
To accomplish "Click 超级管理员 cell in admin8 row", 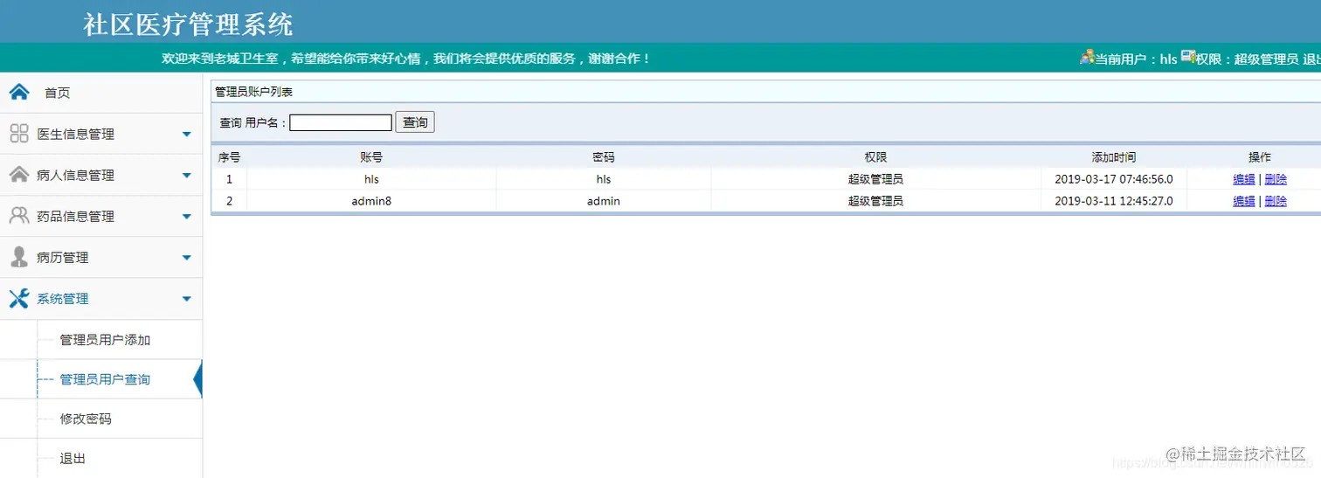I will pos(875,201).
